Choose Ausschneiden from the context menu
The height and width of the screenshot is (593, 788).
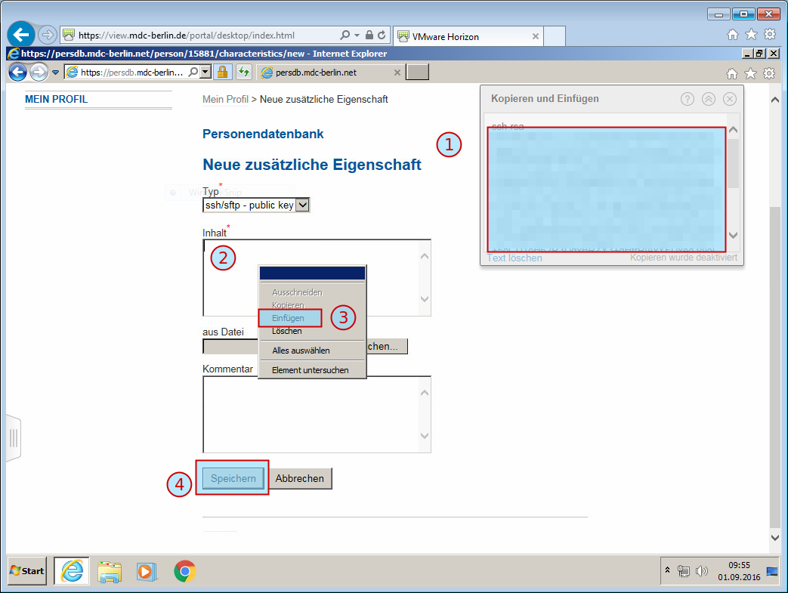(x=297, y=292)
